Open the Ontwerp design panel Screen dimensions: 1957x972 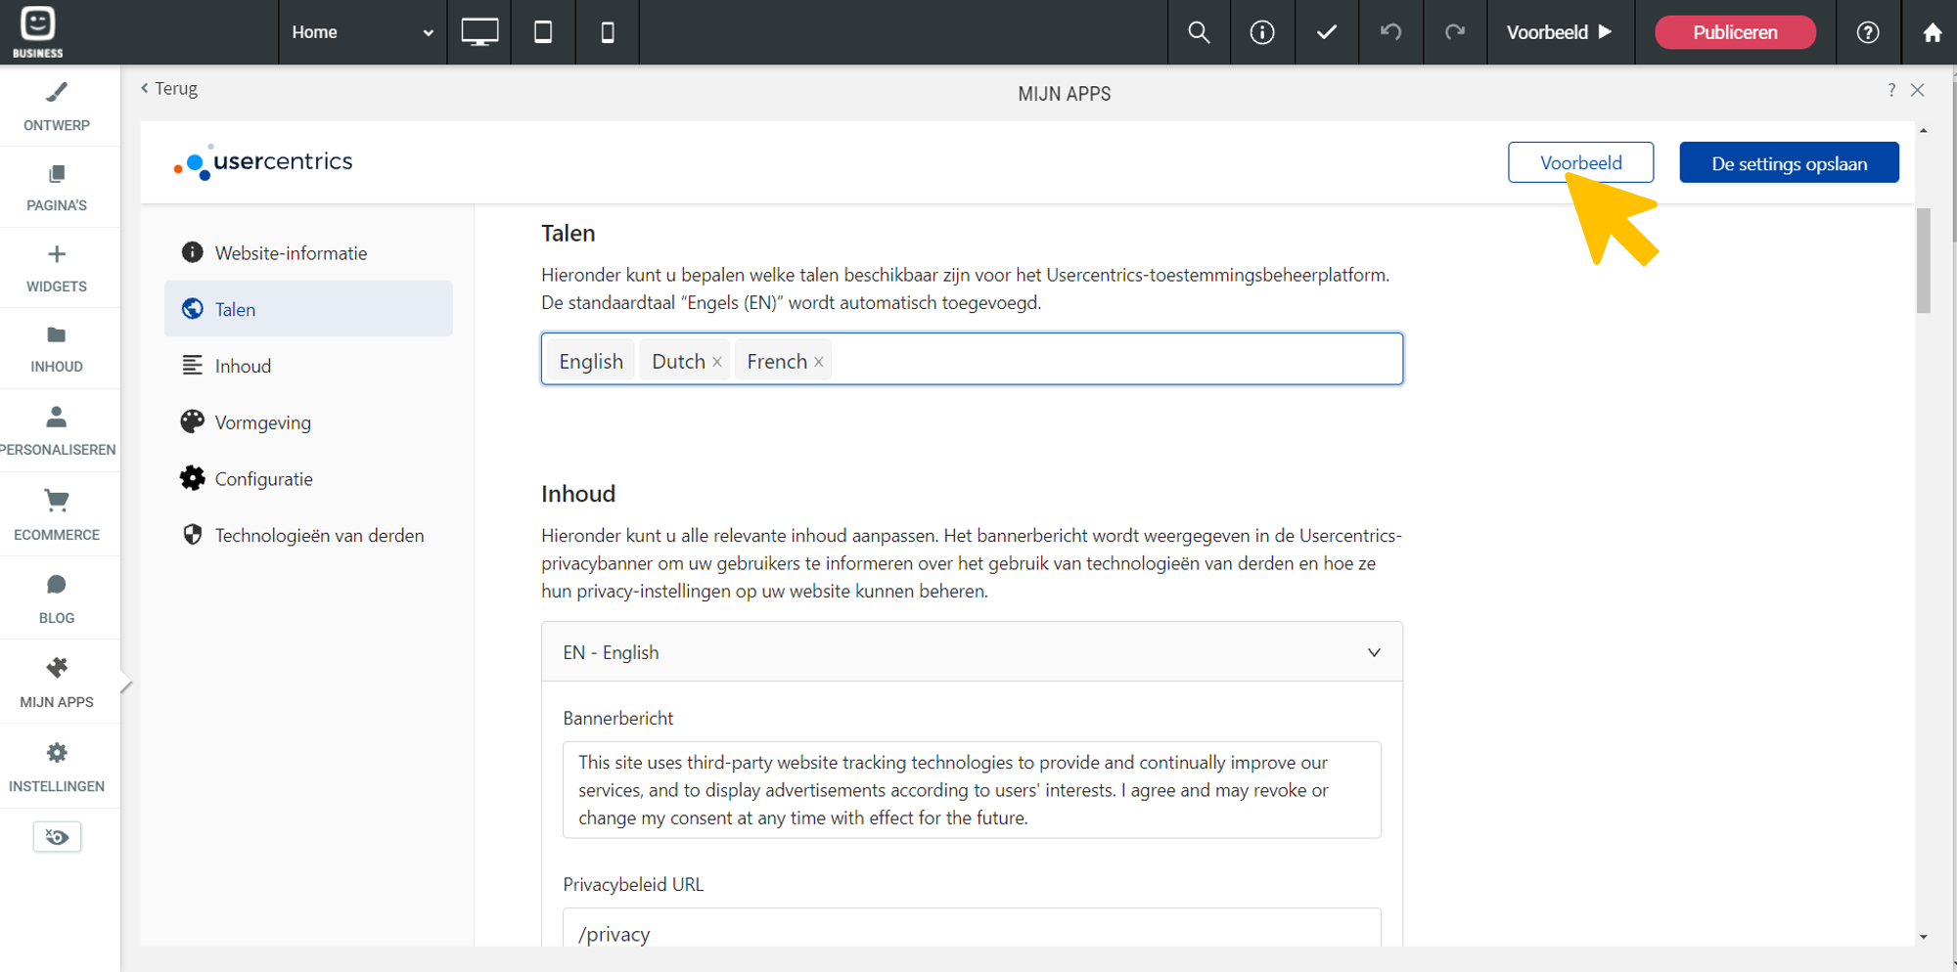(57, 106)
